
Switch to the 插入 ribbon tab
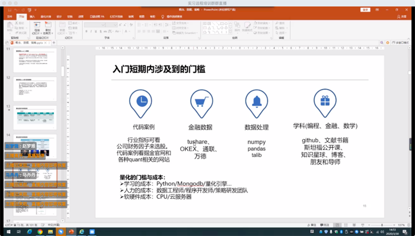[32, 17]
